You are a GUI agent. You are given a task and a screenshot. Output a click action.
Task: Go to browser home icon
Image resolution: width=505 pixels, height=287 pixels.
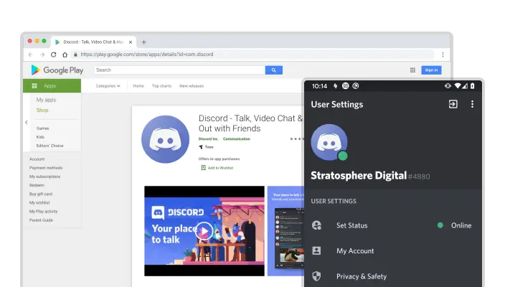click(65, 55)
